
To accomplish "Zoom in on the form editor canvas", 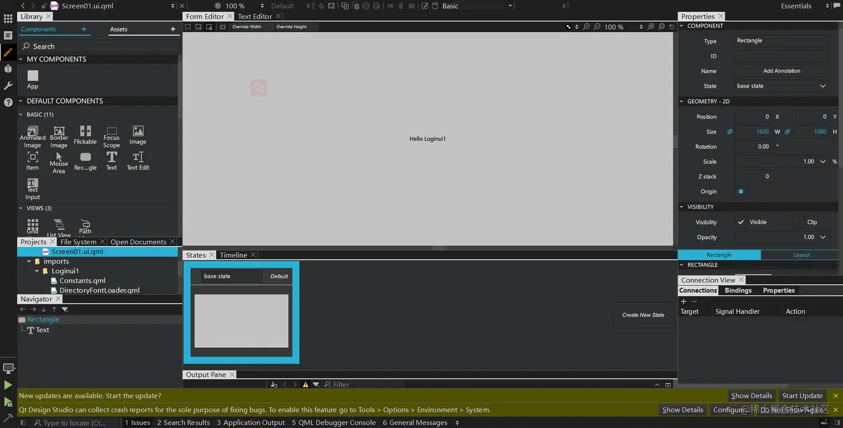I will coord(587,27).
